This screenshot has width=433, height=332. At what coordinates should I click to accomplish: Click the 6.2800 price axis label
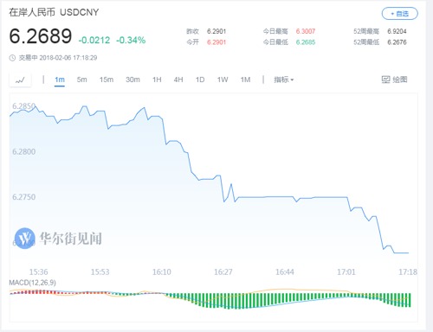[24, 151]
